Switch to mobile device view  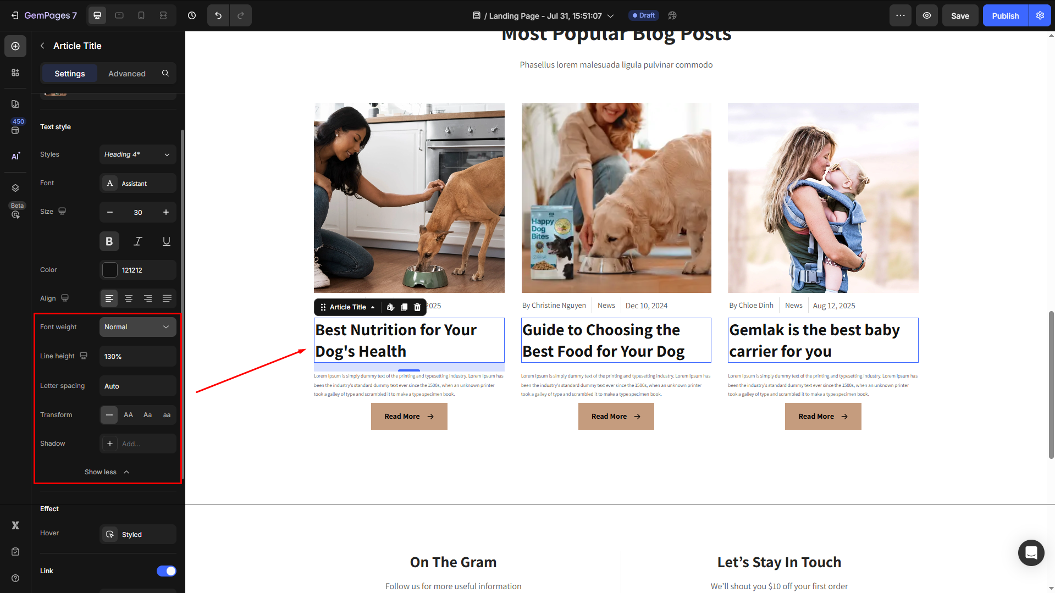[x=141, y=15]
